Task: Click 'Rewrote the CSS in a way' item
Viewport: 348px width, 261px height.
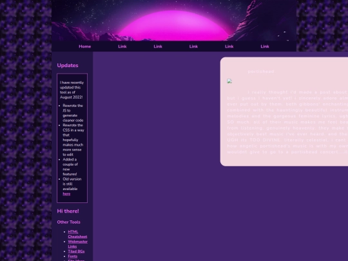Action: 73,140
